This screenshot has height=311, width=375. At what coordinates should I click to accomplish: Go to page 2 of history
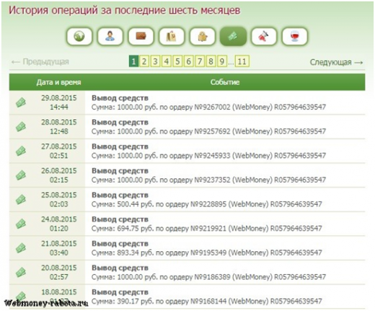(x=144, y=61)
